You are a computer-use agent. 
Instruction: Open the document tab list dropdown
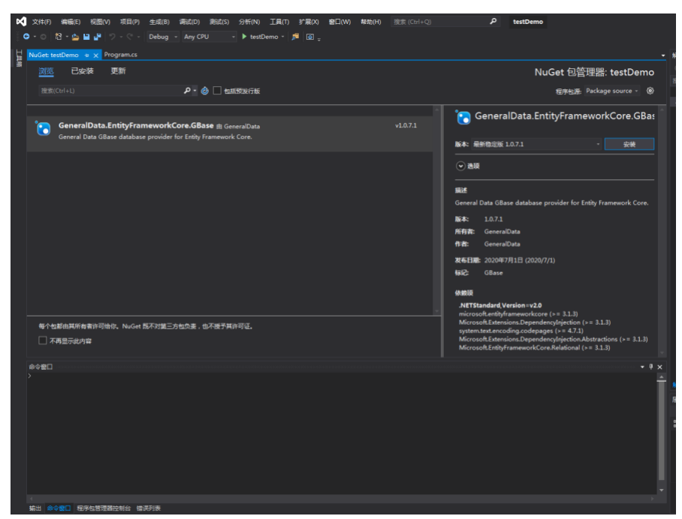coord(663,55)
